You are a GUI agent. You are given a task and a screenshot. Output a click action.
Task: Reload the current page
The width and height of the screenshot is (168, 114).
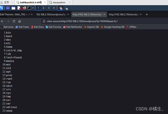click(14, 21)
